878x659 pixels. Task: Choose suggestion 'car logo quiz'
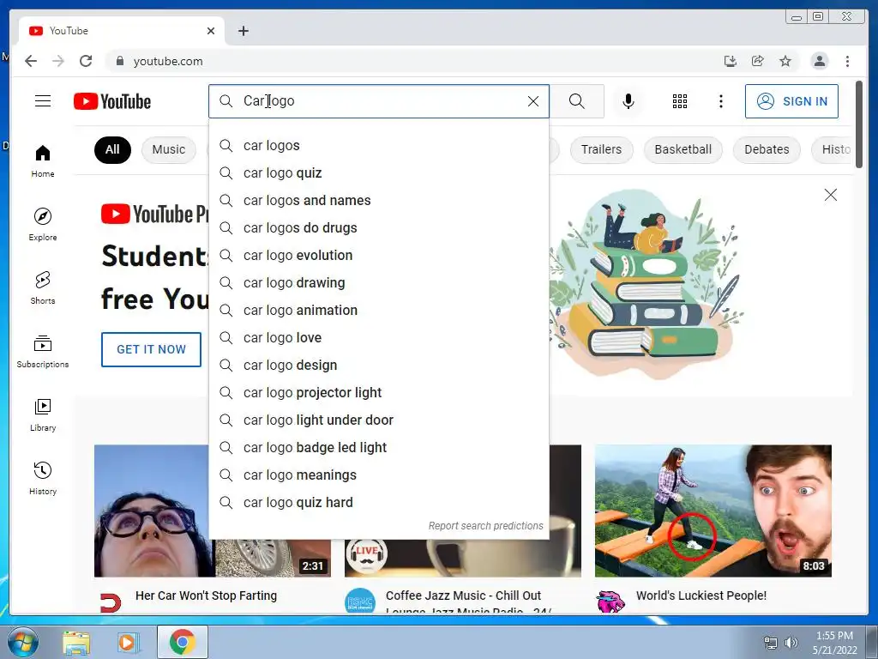tap(379, 173)
